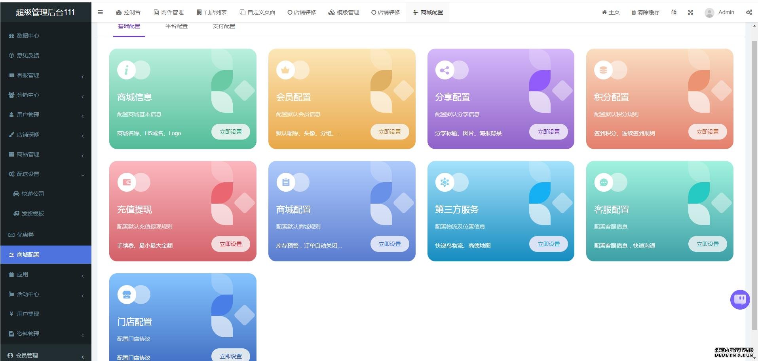Click the settings gears icon at top right

pyautogui.click(x=749, y=12)
